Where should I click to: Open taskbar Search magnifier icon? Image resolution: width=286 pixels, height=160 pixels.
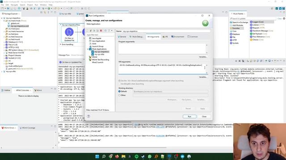click(x=104, y=156)
